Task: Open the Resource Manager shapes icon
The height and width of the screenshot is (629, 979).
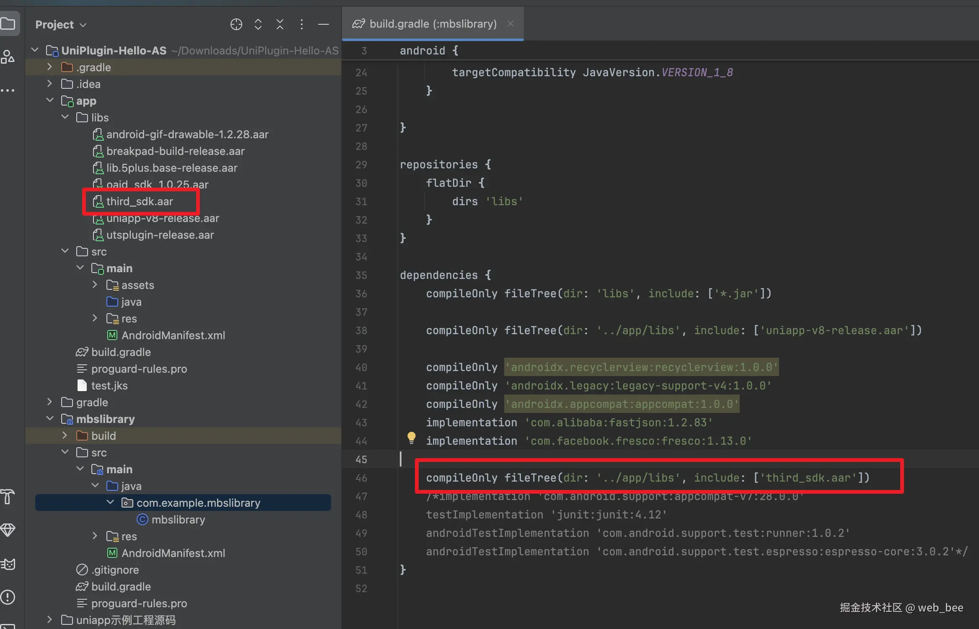Action: [x=8, y=57]
